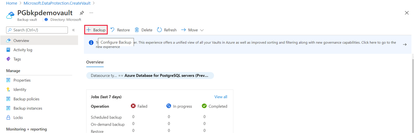Open Backup policies page
The image size is (414, 133).
[x=26, y=99]
